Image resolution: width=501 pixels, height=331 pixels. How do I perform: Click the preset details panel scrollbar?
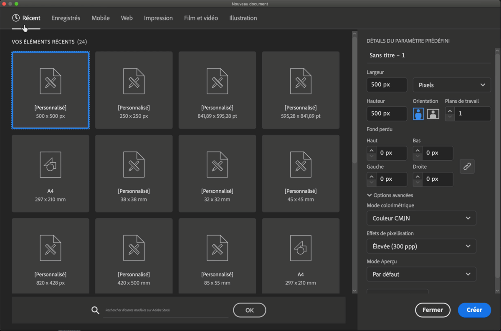pos(497,165)
